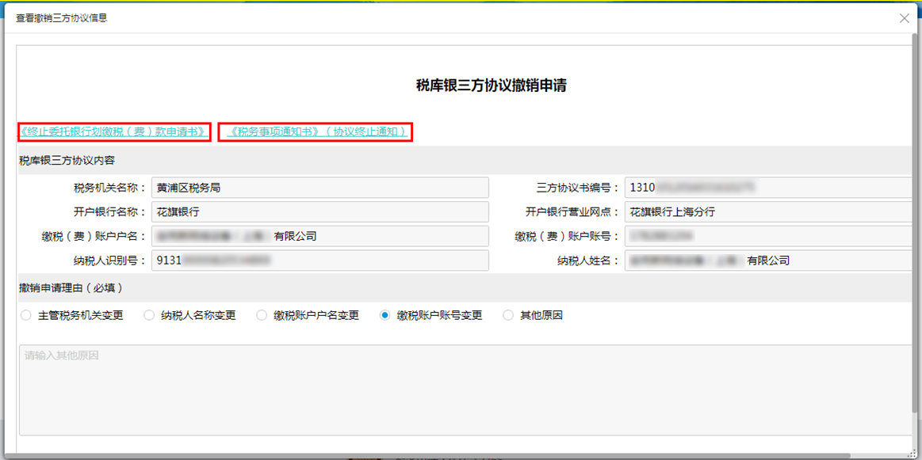This screenshot has width=922, height=460.
Task: Click the 税务机关名称 field showing 黄浦区税务局
Action: (x=319, y=188)
